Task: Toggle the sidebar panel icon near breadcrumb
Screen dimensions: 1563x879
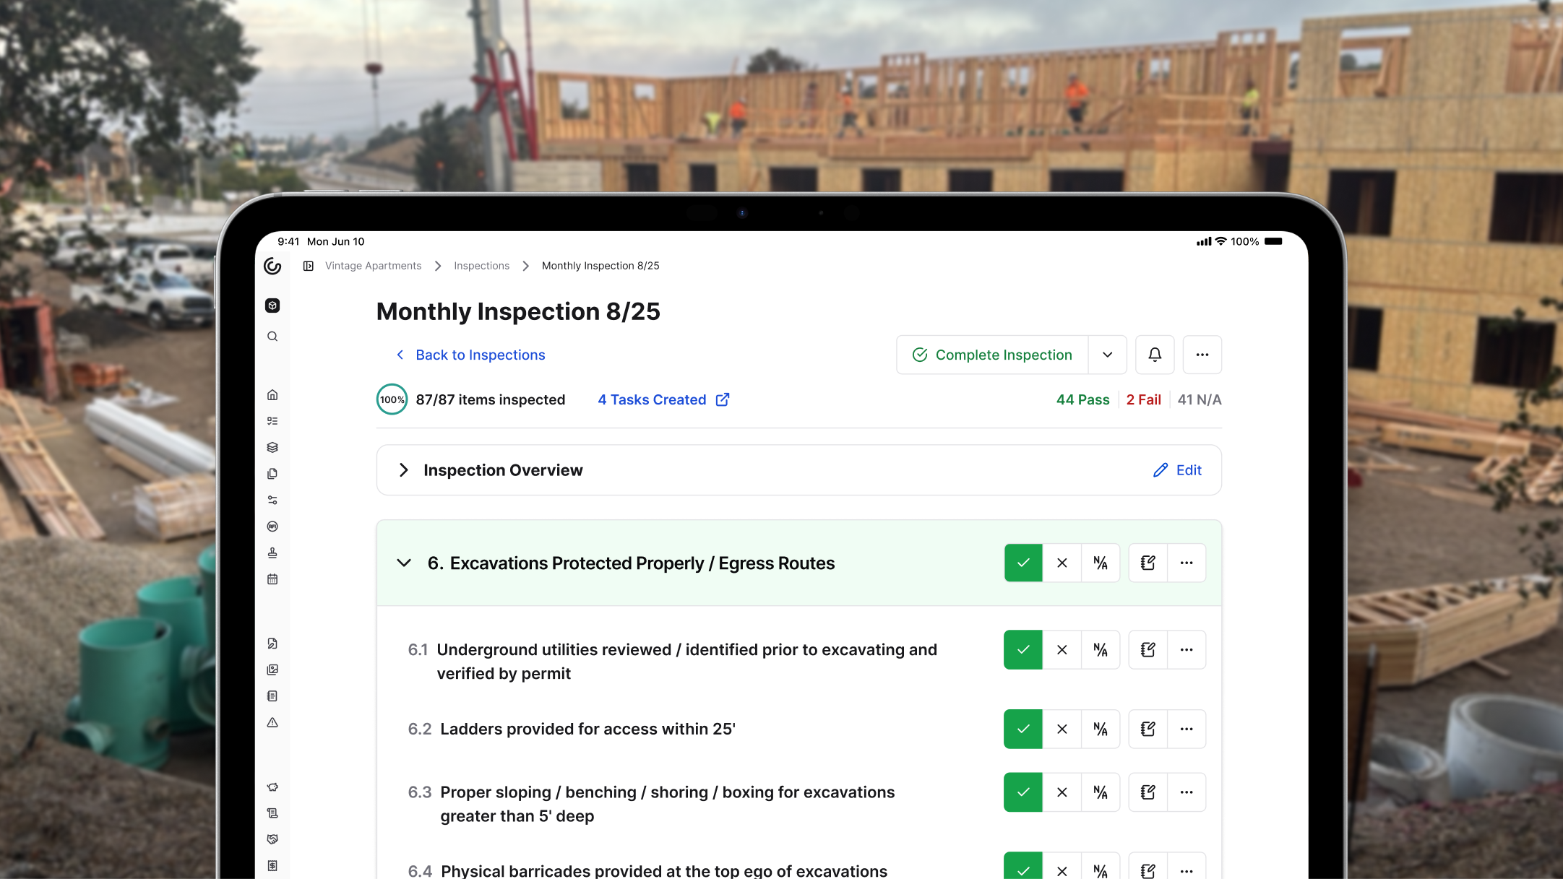Action: click(x=309, y=266)
